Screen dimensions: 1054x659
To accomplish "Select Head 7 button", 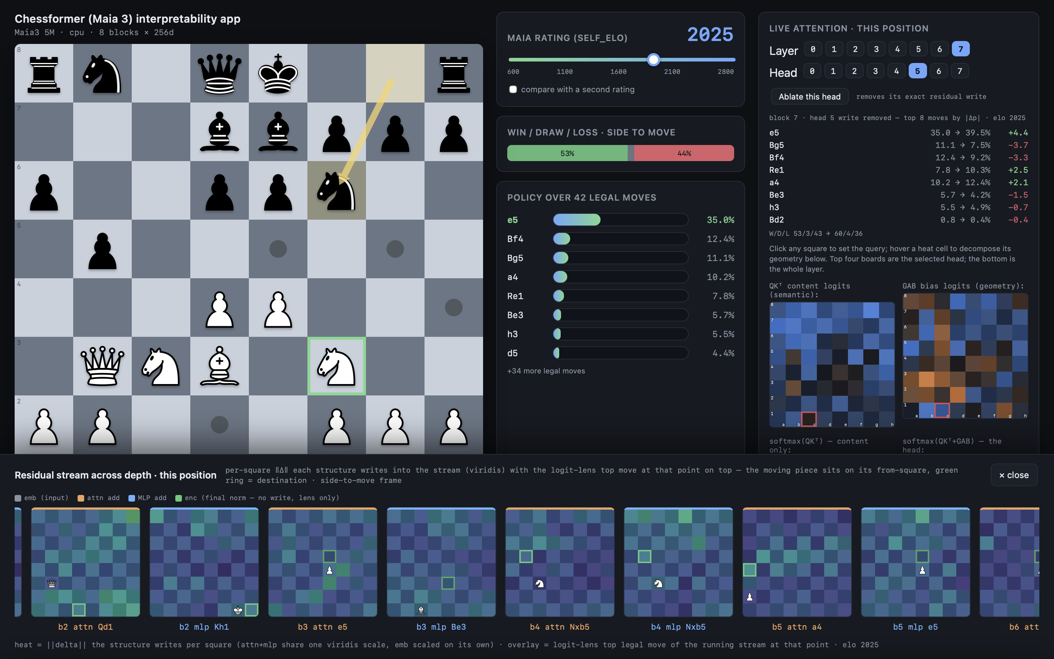I will (960, 71).
